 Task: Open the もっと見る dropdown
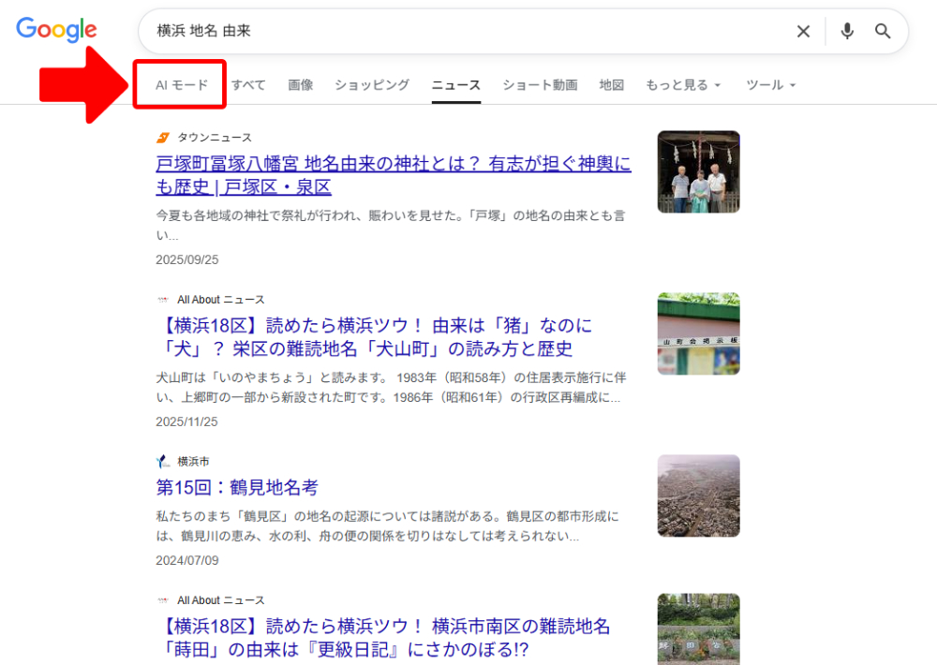(683, 84)
